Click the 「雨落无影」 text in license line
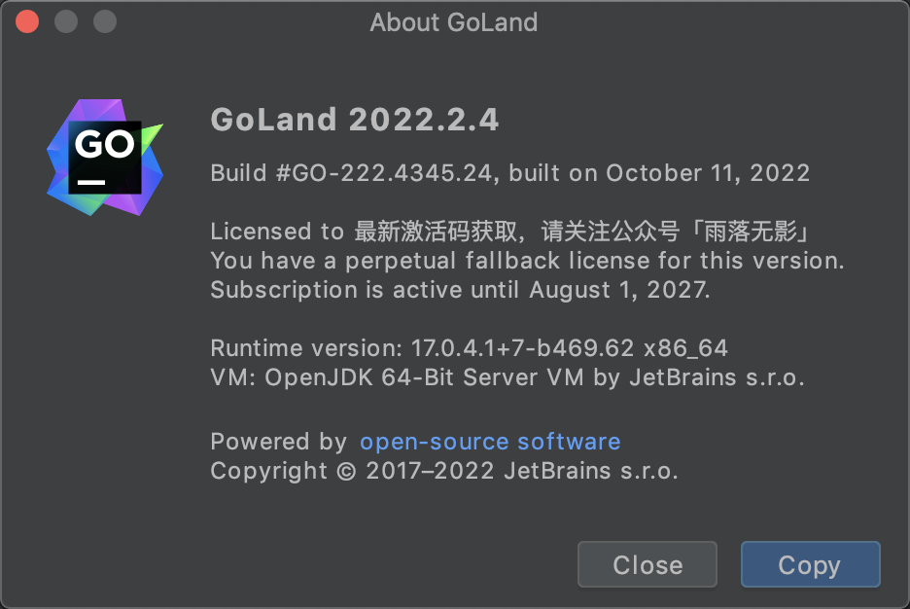Viewport: 910px width, 609px height. (750, 232)
